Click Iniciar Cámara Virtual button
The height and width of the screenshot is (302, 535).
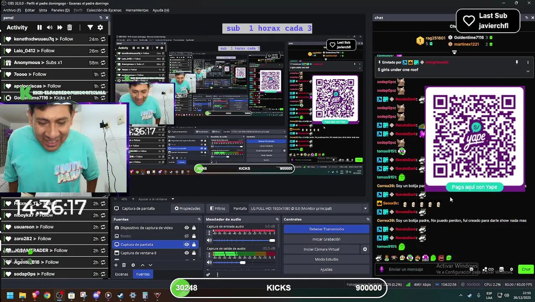(x=321, y=249)
